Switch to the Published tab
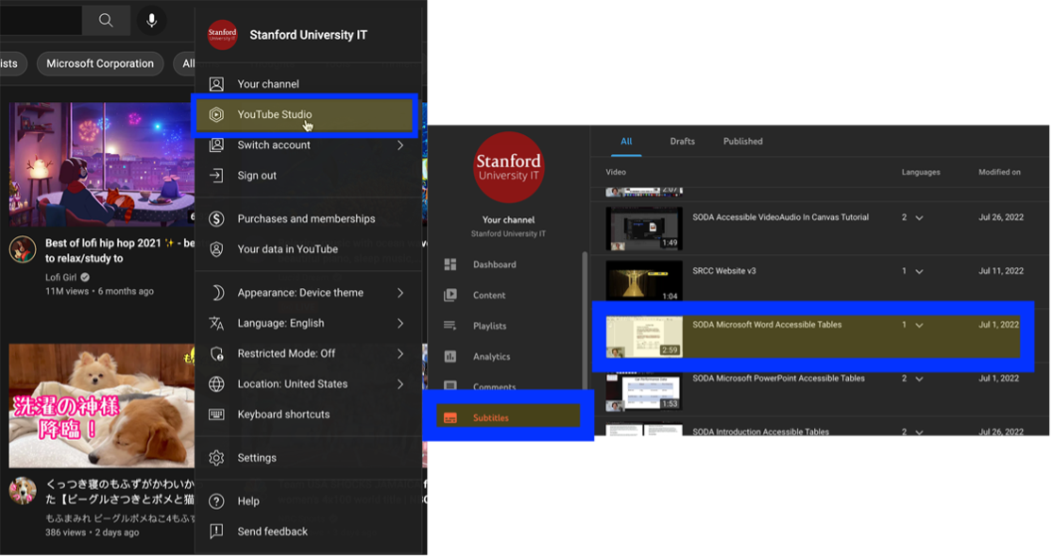The image size is (1053, 559). pos(742,142)
